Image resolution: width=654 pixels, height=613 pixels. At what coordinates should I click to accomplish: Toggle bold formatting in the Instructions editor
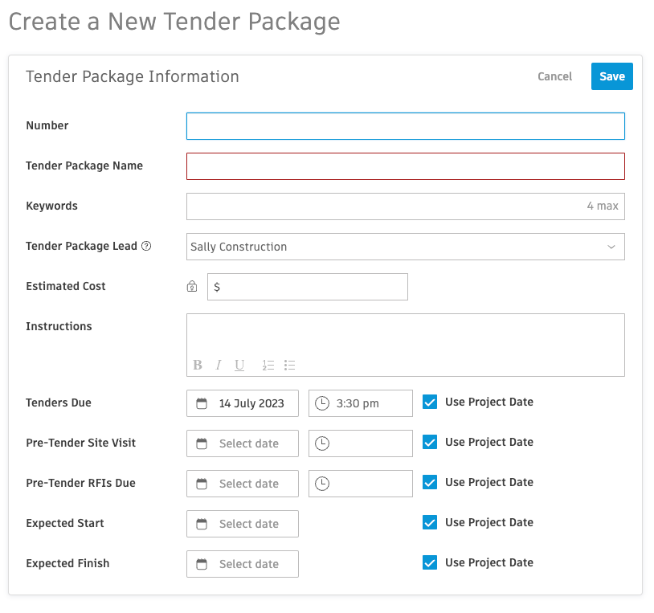197,365
